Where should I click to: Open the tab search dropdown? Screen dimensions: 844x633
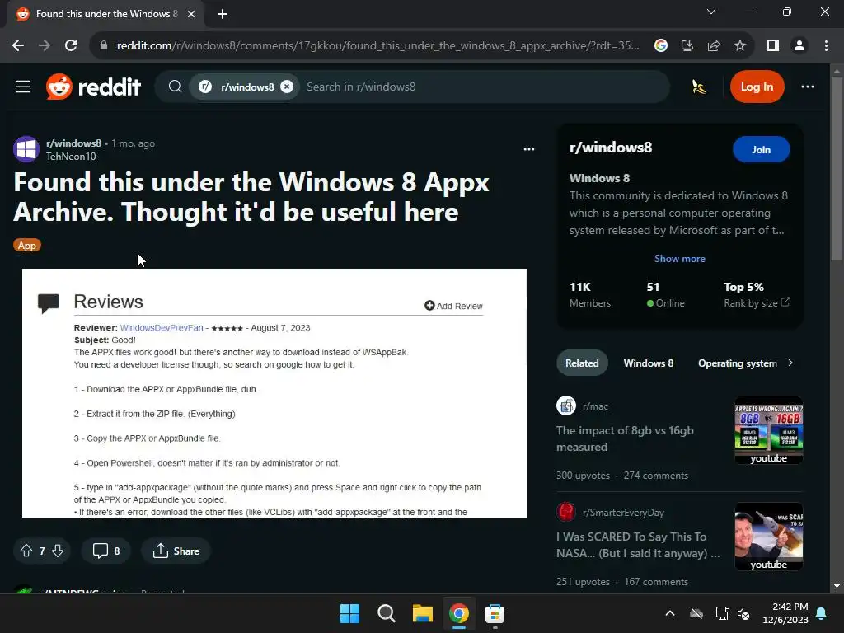(711, 12)
